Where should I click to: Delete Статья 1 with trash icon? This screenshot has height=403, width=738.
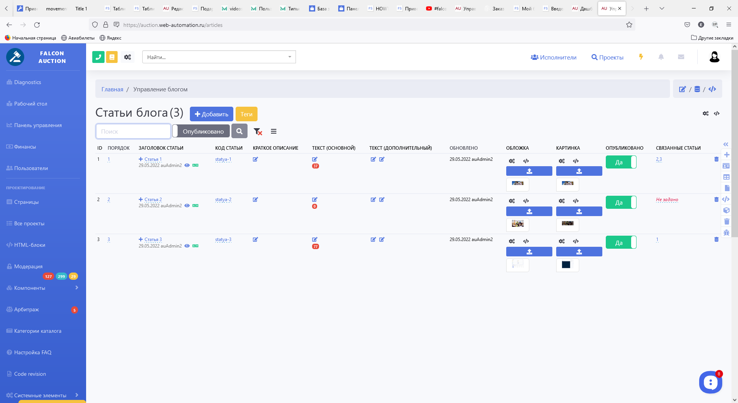point(716,159)
